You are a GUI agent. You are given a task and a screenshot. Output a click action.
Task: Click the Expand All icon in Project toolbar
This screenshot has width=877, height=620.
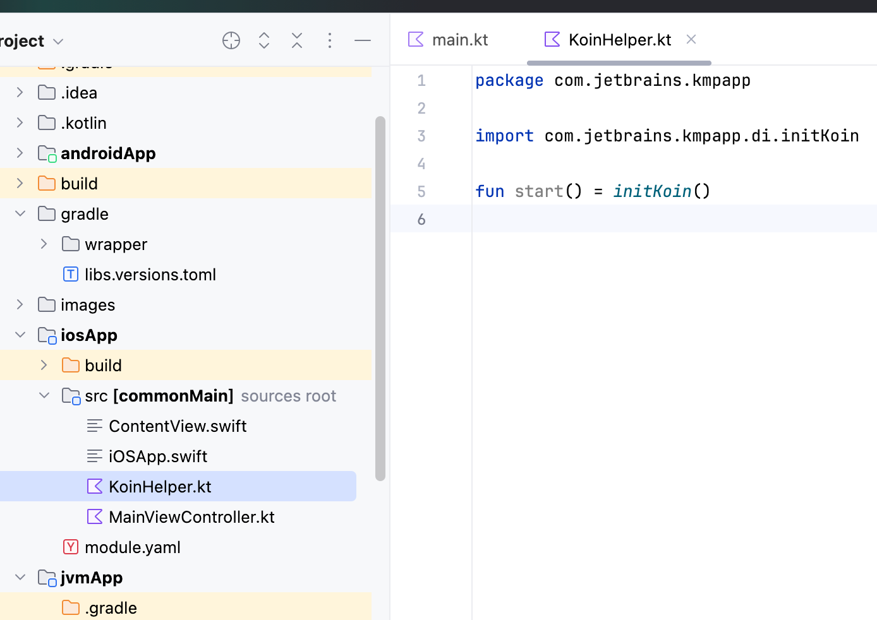tap(264, 40)
